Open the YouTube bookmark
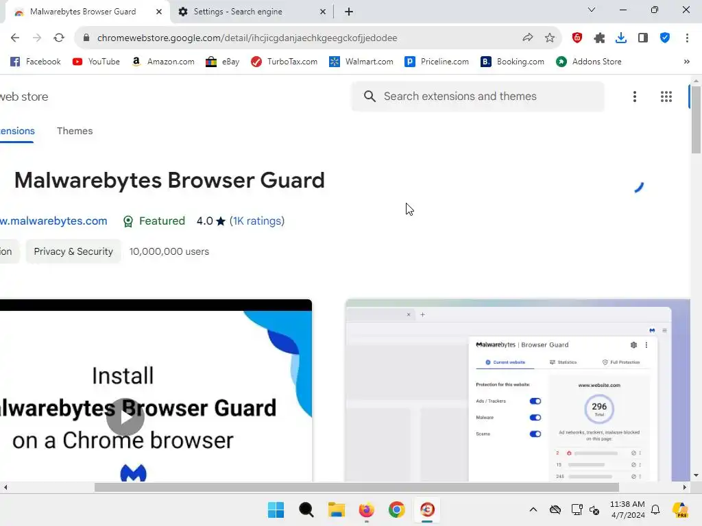 tap(96, 62)
